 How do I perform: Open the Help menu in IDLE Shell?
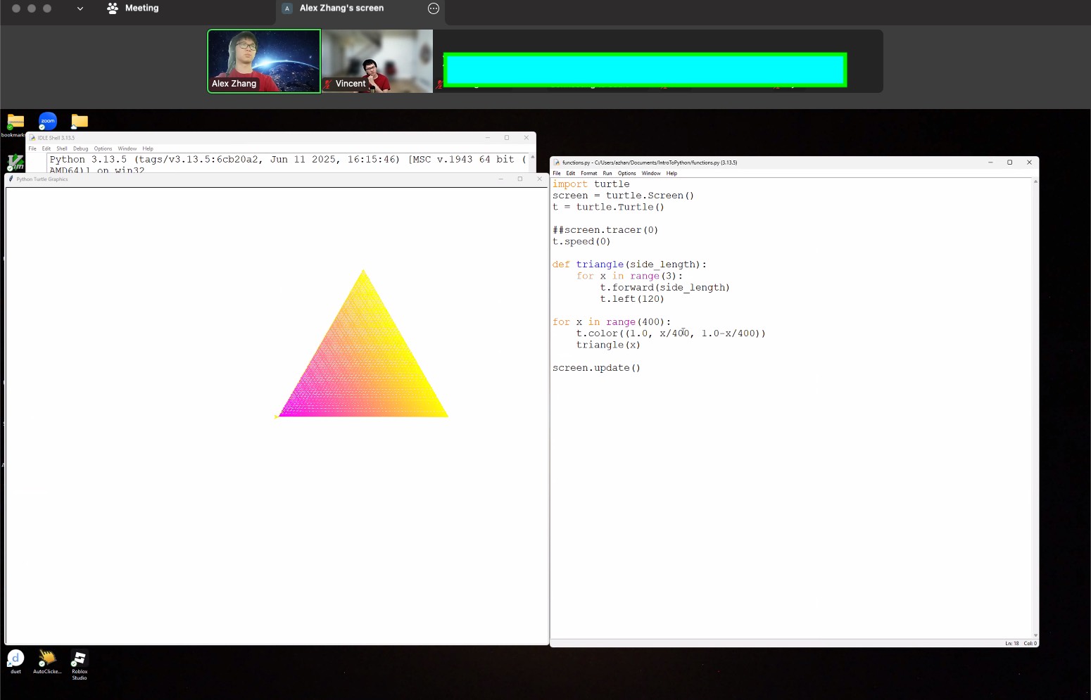148,148
